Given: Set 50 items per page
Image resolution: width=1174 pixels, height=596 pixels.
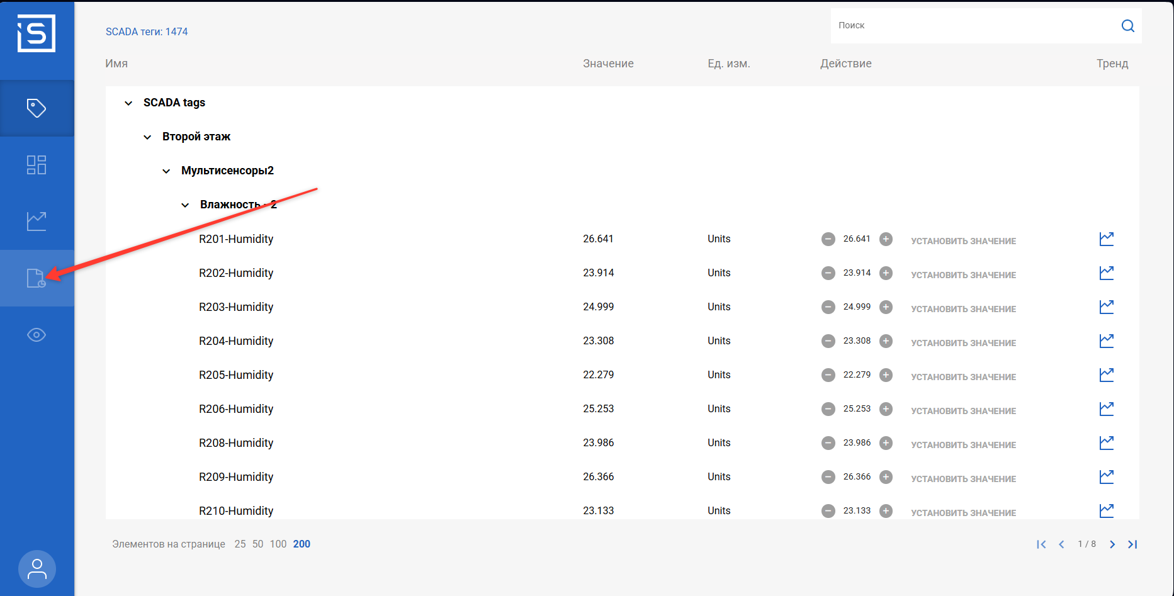Looking at the screenshot, I should point(257,544).
